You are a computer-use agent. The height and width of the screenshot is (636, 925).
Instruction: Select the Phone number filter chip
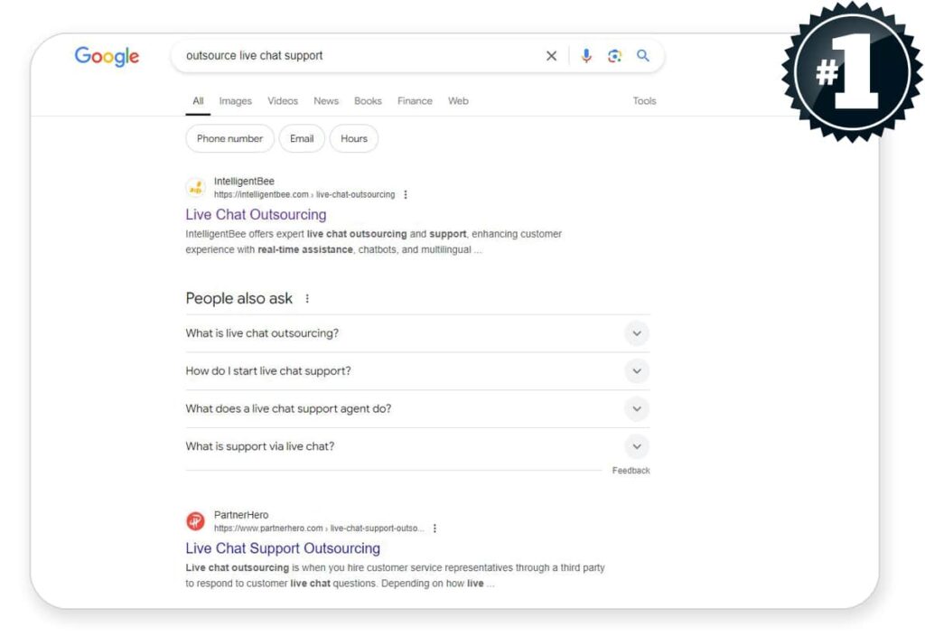coord(229,138)
